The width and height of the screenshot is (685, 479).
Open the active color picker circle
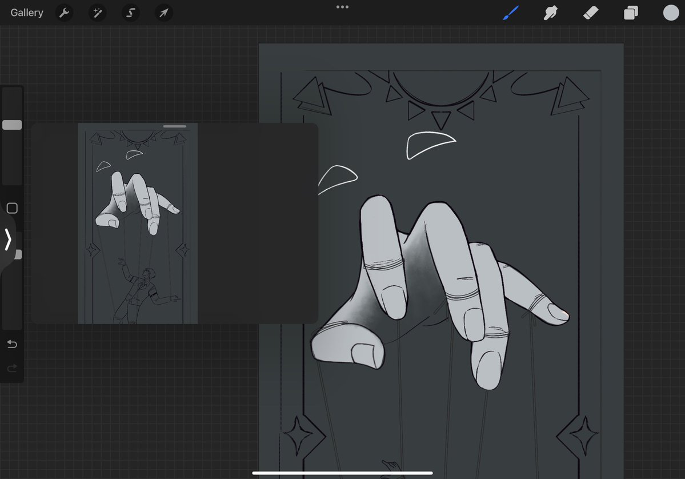(671, 13)
